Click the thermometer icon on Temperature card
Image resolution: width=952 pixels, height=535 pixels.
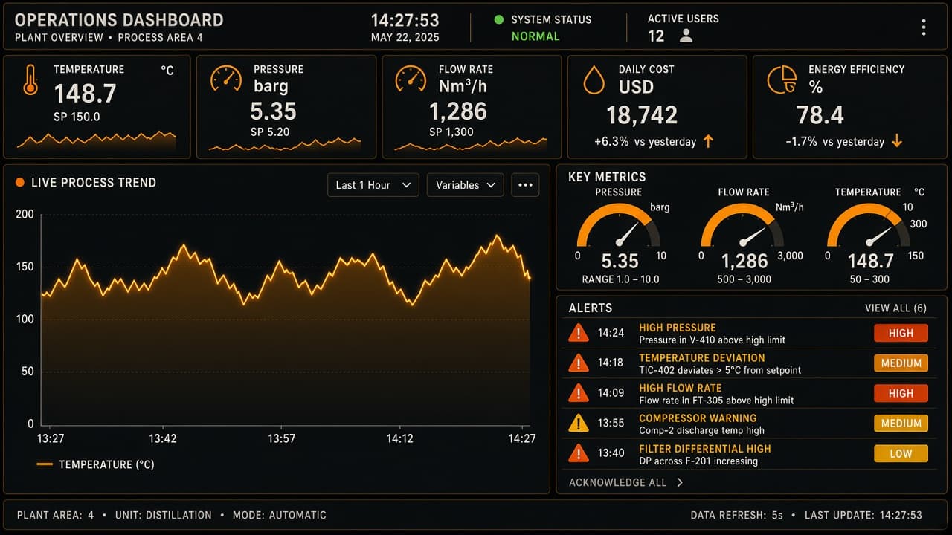click(x=30, y=81)
